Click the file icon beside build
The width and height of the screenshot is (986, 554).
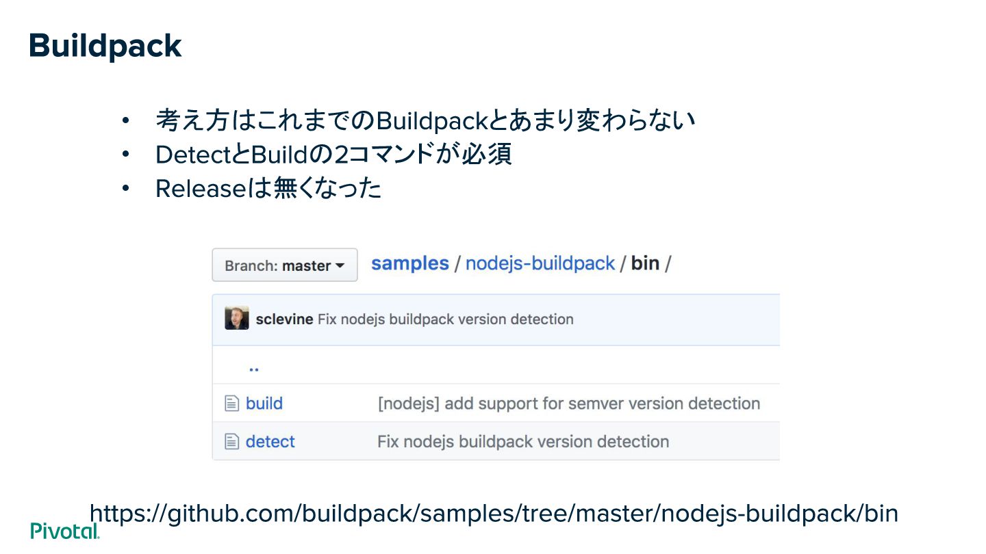tap(232, 404)
